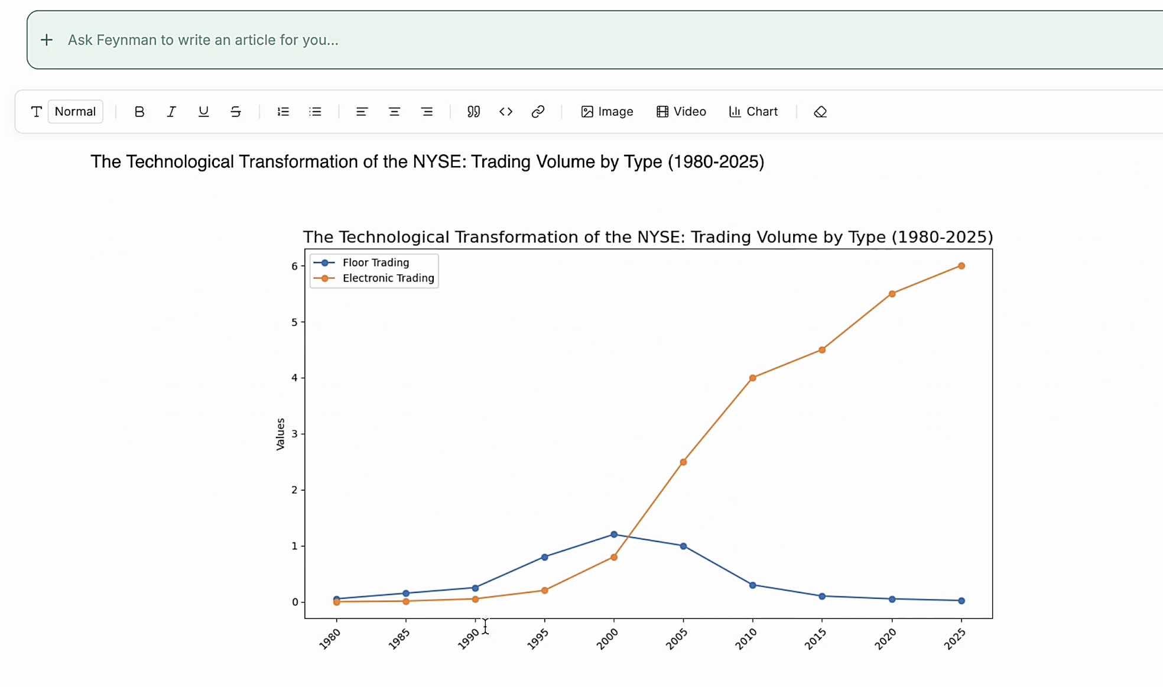This screenshot has height=687, width=1163.
Task: Apply strikethrough formatting
Action: coord(236,112)
